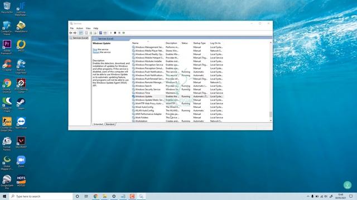Open the Windows Start menu
Viewport: 357px width, 200px height.
pos(4,196)
